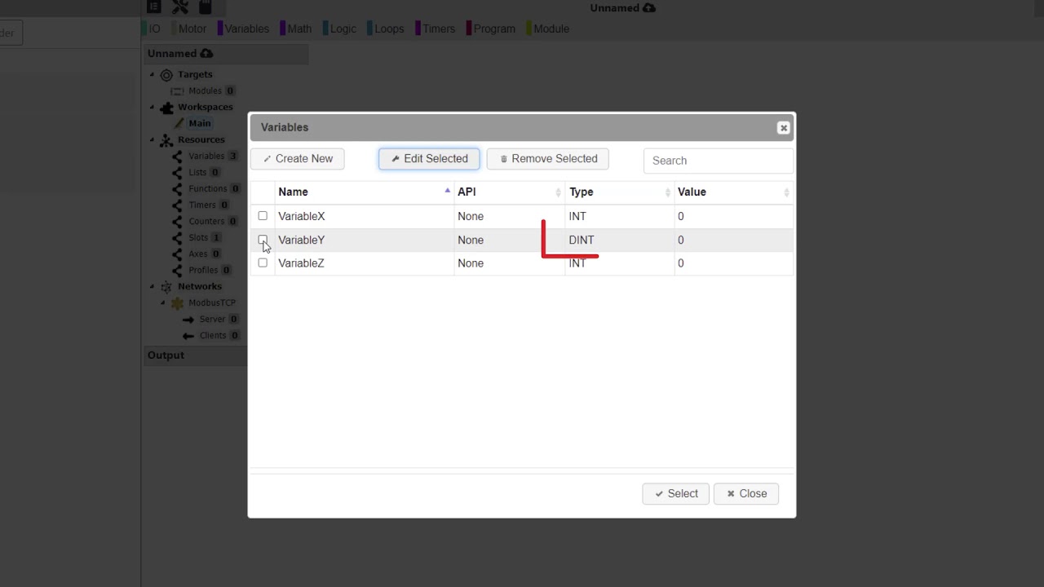Viewport: 1044px width, 587px height.
Task: Click the Remove Selected button
Action: 548,159
